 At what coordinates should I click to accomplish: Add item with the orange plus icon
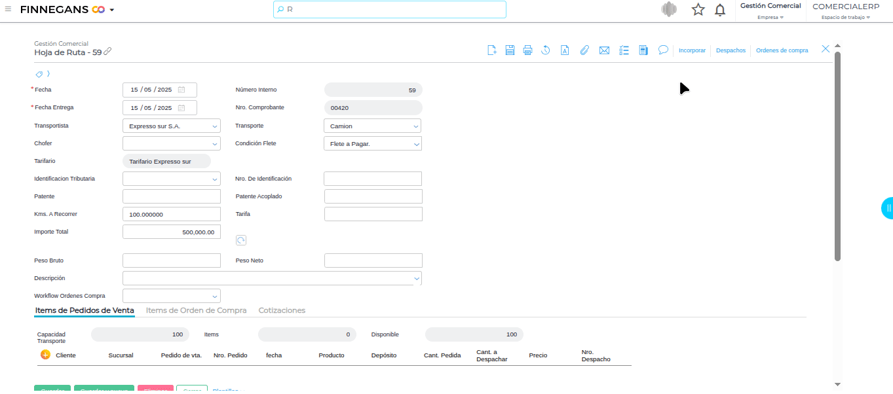(45, 355)
